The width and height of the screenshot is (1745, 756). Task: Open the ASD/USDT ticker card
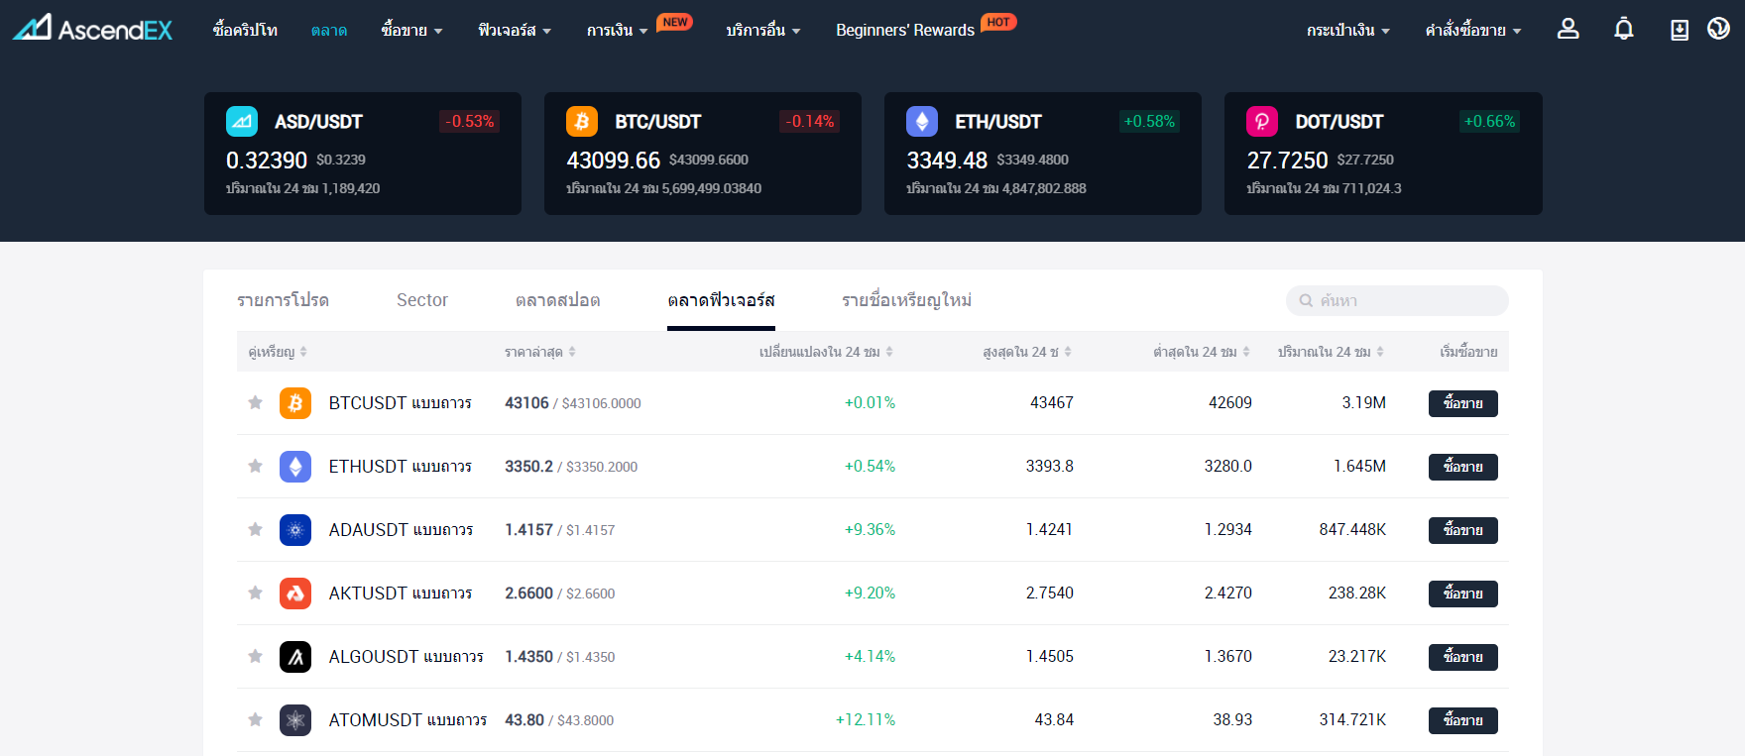click(363, 154)
